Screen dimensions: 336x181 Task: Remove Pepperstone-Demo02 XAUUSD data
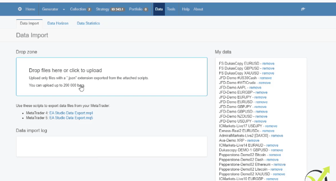[x=279, y=174]
